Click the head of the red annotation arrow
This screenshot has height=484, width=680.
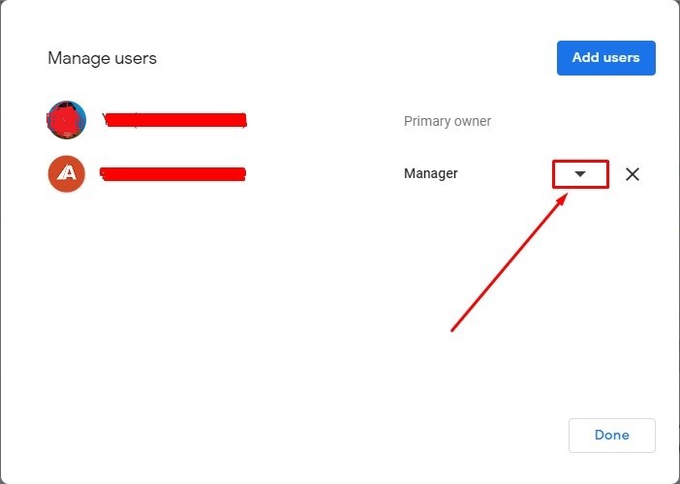point(565,195)
